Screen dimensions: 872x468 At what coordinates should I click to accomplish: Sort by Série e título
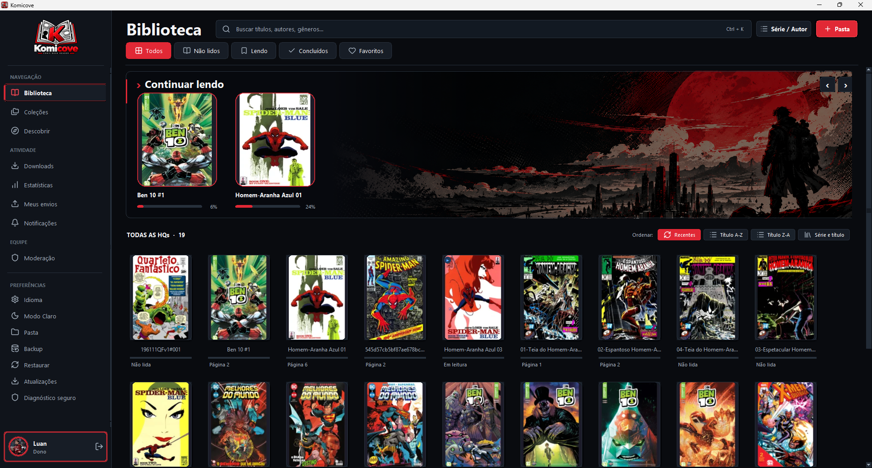point(824,235)
